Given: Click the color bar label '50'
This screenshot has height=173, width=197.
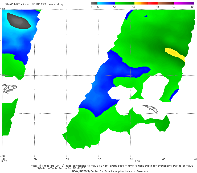Looking at the screenshot, I should (x=157, y=7).
